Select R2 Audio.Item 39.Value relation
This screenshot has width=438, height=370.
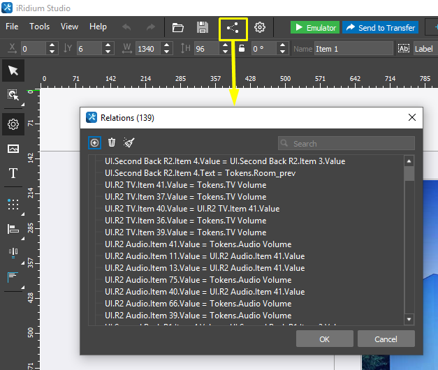[198, 316]
